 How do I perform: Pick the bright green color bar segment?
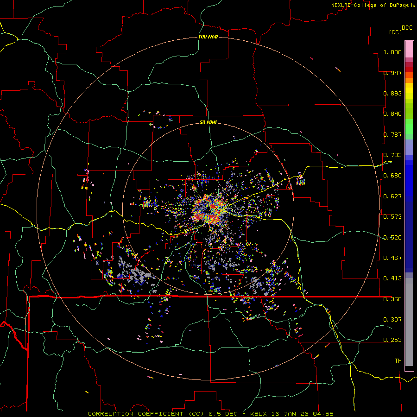point(409,126)
